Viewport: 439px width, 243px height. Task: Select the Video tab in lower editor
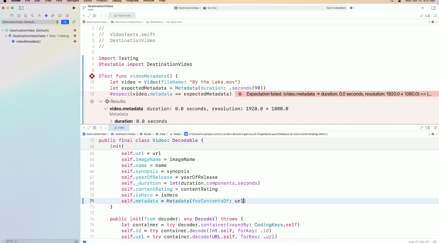[119, 128]
